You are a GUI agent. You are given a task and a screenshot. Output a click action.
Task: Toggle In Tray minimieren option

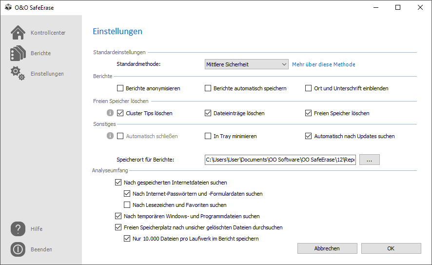[x=208, y=136]
